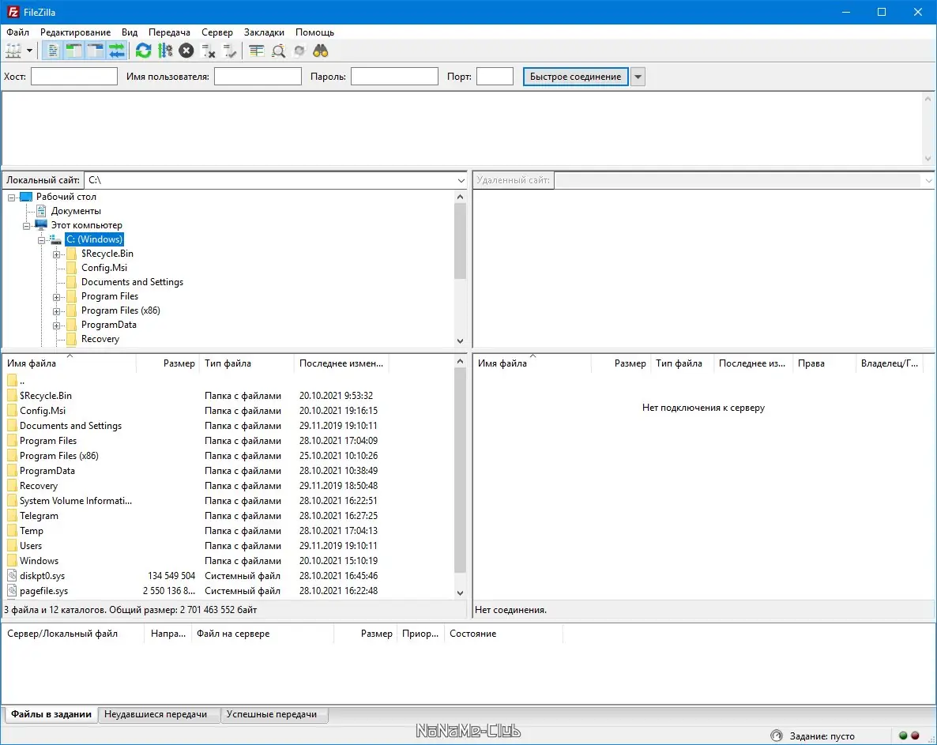Expand the ProgramData tree folder

tap(56, 325)
